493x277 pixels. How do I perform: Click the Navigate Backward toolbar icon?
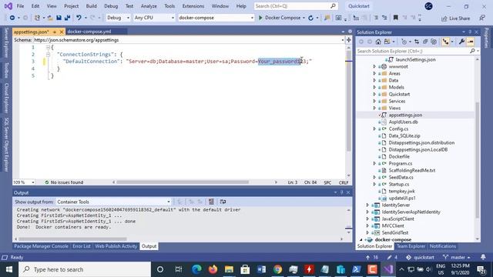(x=12, y=18)
